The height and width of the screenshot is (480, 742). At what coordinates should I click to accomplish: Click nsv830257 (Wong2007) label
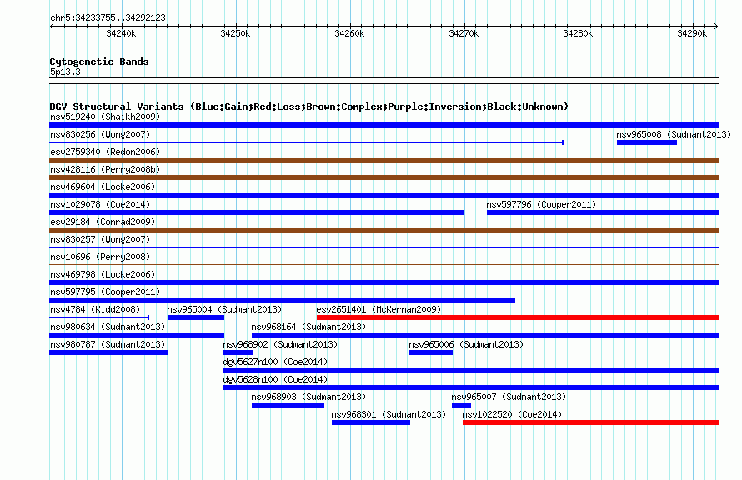100,239
